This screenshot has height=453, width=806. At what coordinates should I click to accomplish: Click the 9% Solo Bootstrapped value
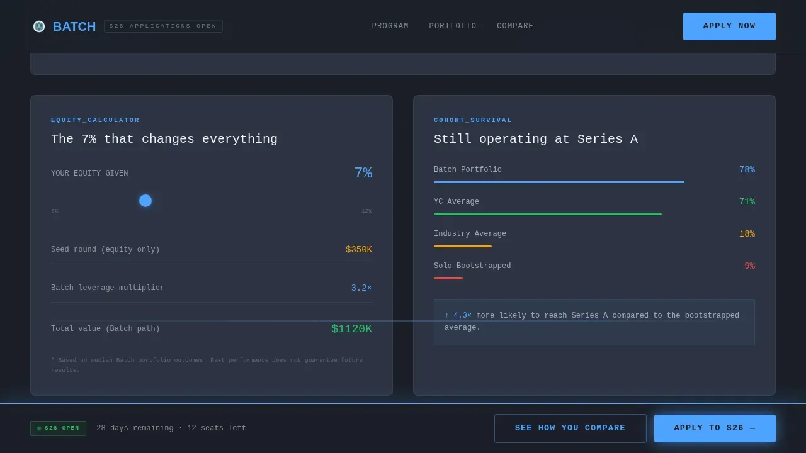coord(749,266)
